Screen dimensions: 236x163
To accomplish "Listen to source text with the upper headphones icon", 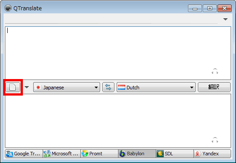I will point(215,71).
